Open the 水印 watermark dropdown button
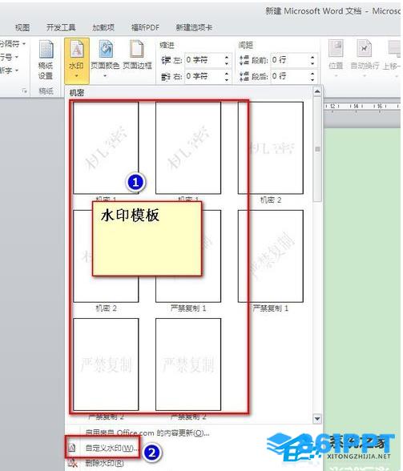The image size is (403, 471). click(x=77, y=60)
